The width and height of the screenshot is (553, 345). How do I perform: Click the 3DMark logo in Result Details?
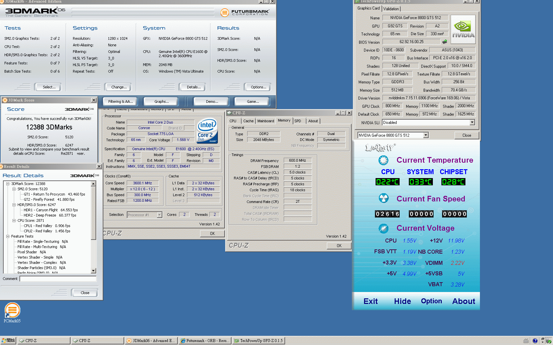pyautogui.click(x=84, y=175)
